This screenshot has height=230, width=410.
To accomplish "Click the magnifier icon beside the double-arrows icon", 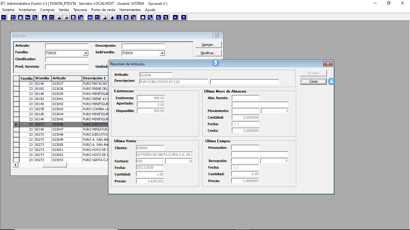I will 35,17.
